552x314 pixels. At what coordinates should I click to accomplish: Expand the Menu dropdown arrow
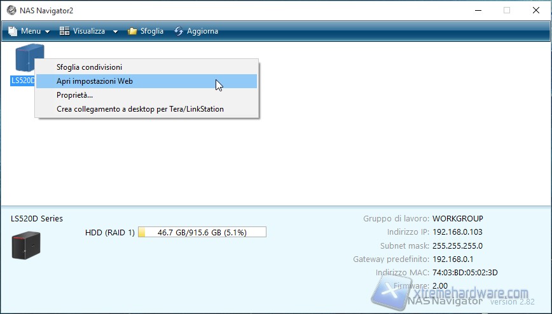(47, 32)
